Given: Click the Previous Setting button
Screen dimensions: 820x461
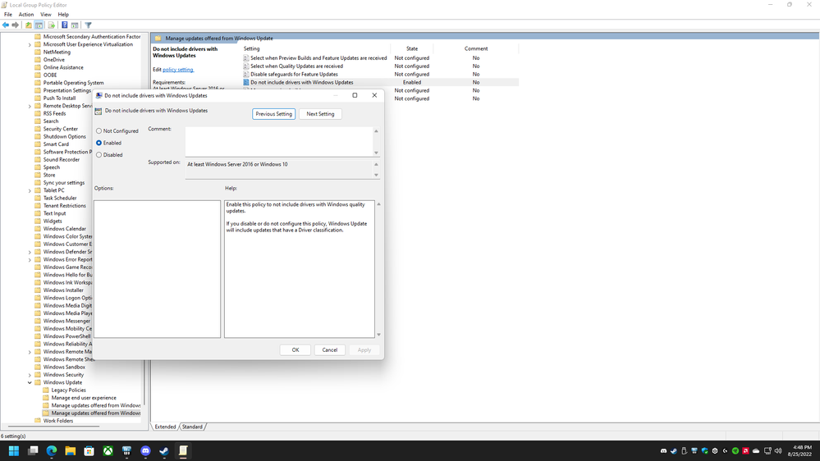Looking at the screenshot, I should click(273, 114).
